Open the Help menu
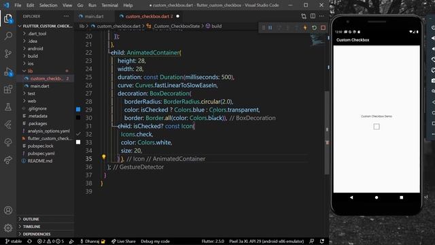 point(128,5)
